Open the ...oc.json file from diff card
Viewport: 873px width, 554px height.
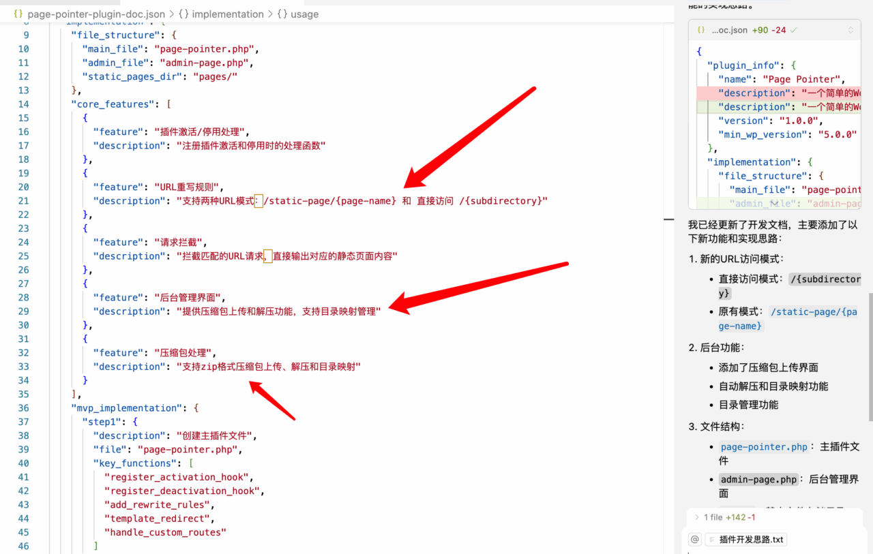pyautogui.click(x=729, y=31)
